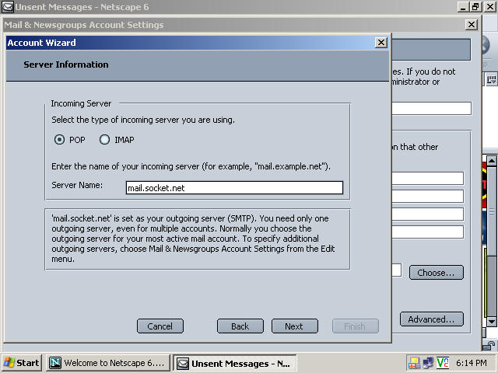Click the 'Server Name:' label

click(x=77, y=185)
